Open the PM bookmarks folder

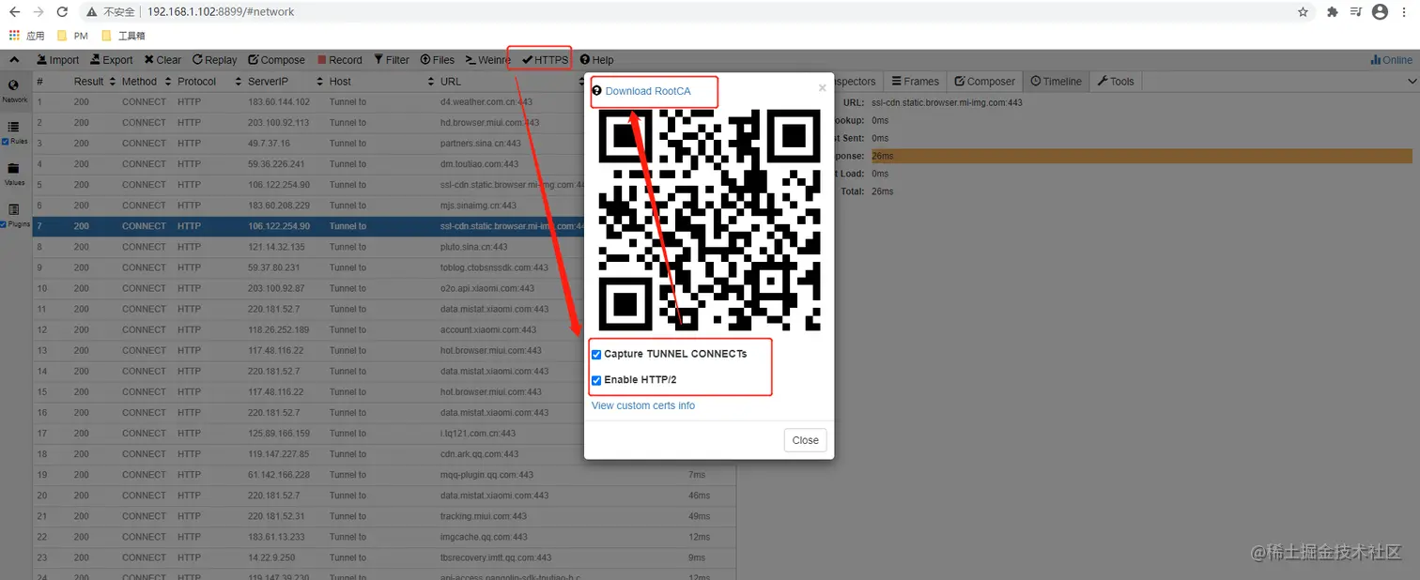[x=72, y=36]
